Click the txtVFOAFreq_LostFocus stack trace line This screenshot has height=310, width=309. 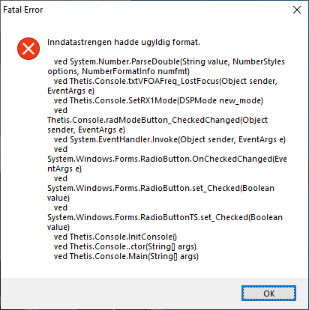(x=166, y=81)
